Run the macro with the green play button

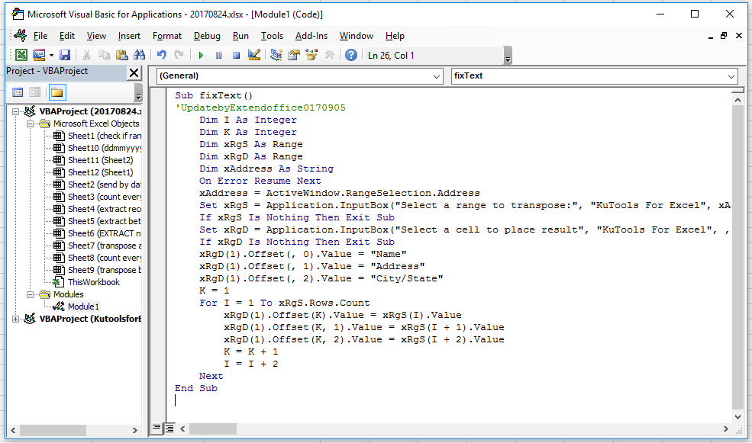(201, 55)
